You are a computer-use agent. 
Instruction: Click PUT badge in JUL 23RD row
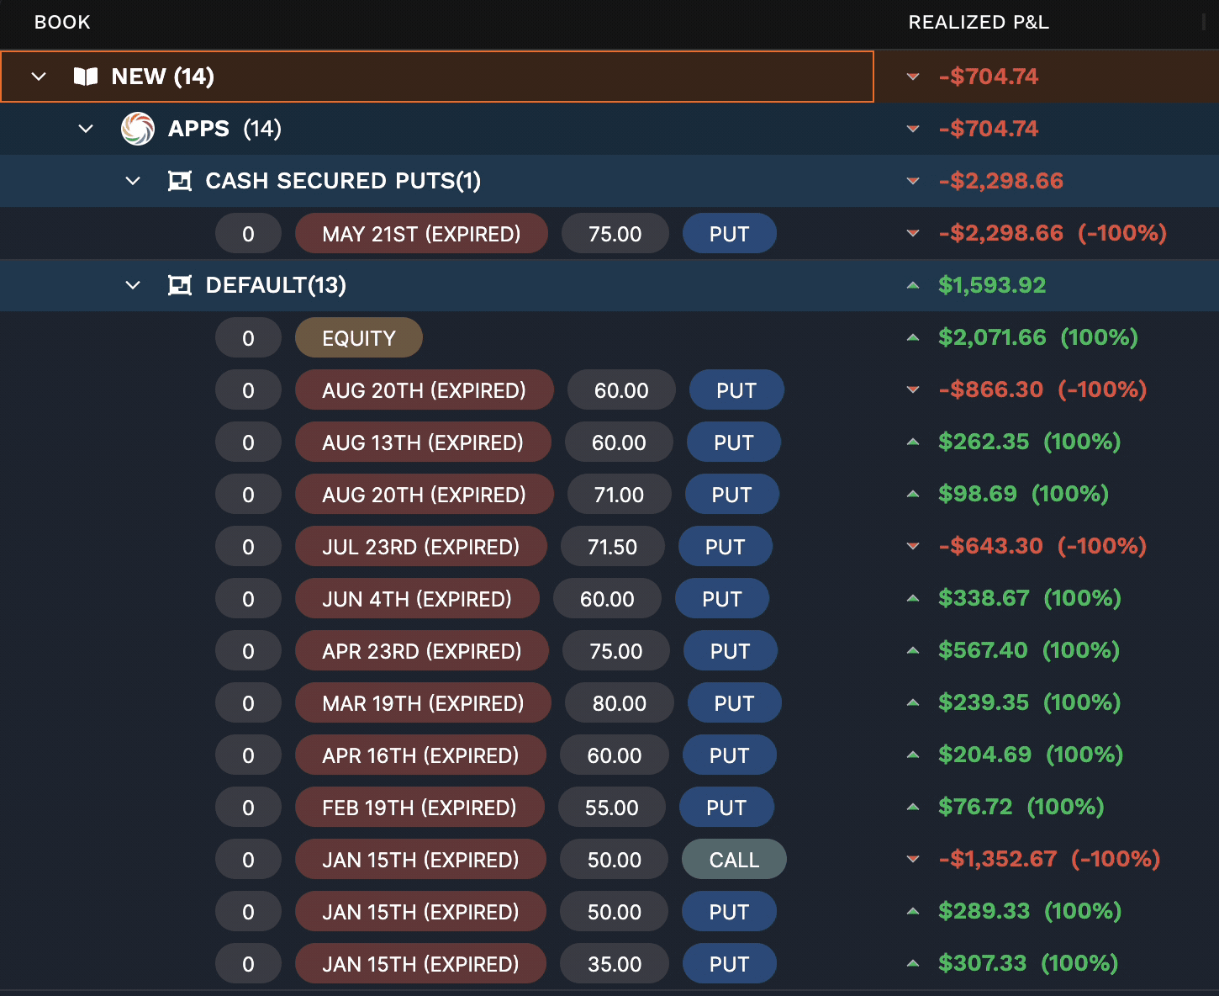tap(725, 547)
